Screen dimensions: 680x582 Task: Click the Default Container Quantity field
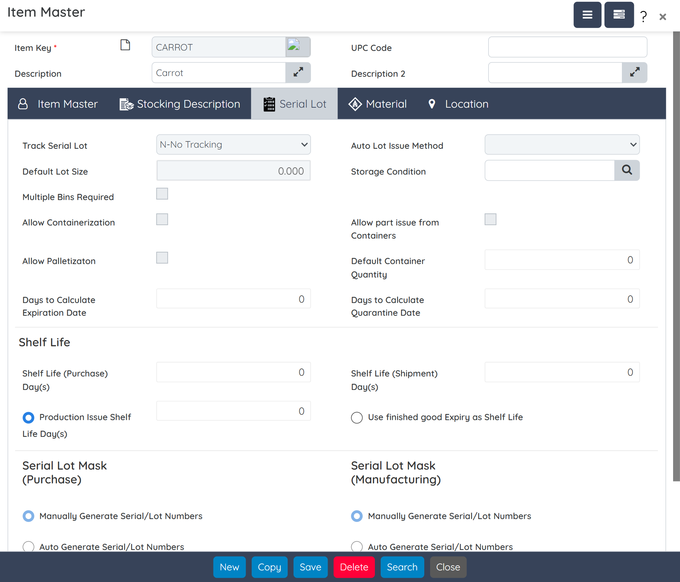(x=562, y=260)
